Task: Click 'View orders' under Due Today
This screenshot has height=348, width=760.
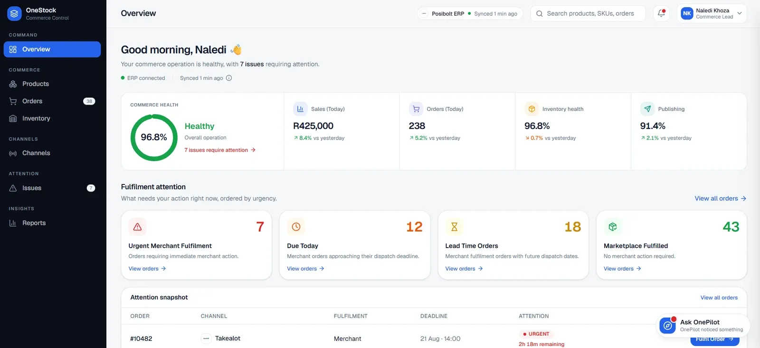Action: tap(305, 269)
